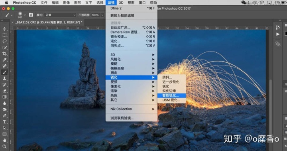Select the Rectangular Marquee tool

4,35
